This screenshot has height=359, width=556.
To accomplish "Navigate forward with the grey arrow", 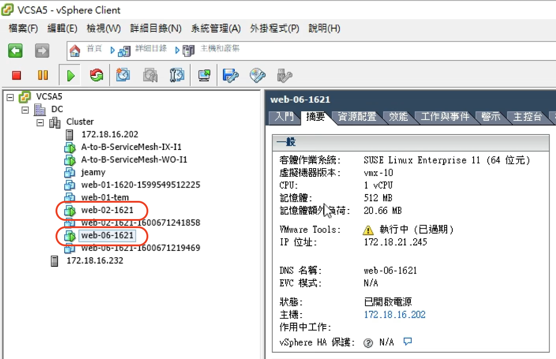I will point(42,50).
